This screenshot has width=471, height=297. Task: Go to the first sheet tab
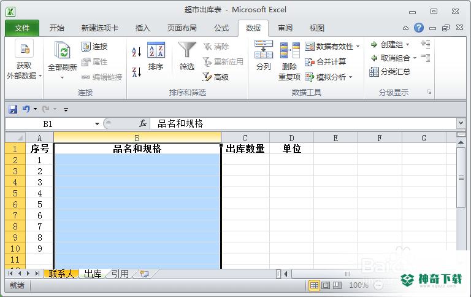10,274
